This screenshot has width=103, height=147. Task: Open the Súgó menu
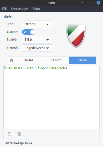[x=36, y=9]
